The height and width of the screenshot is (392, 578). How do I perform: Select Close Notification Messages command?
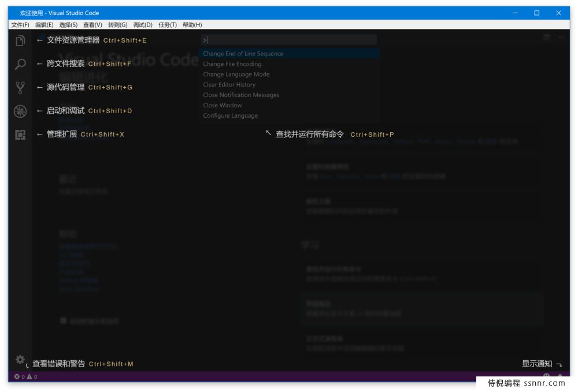tap(289, 95)
